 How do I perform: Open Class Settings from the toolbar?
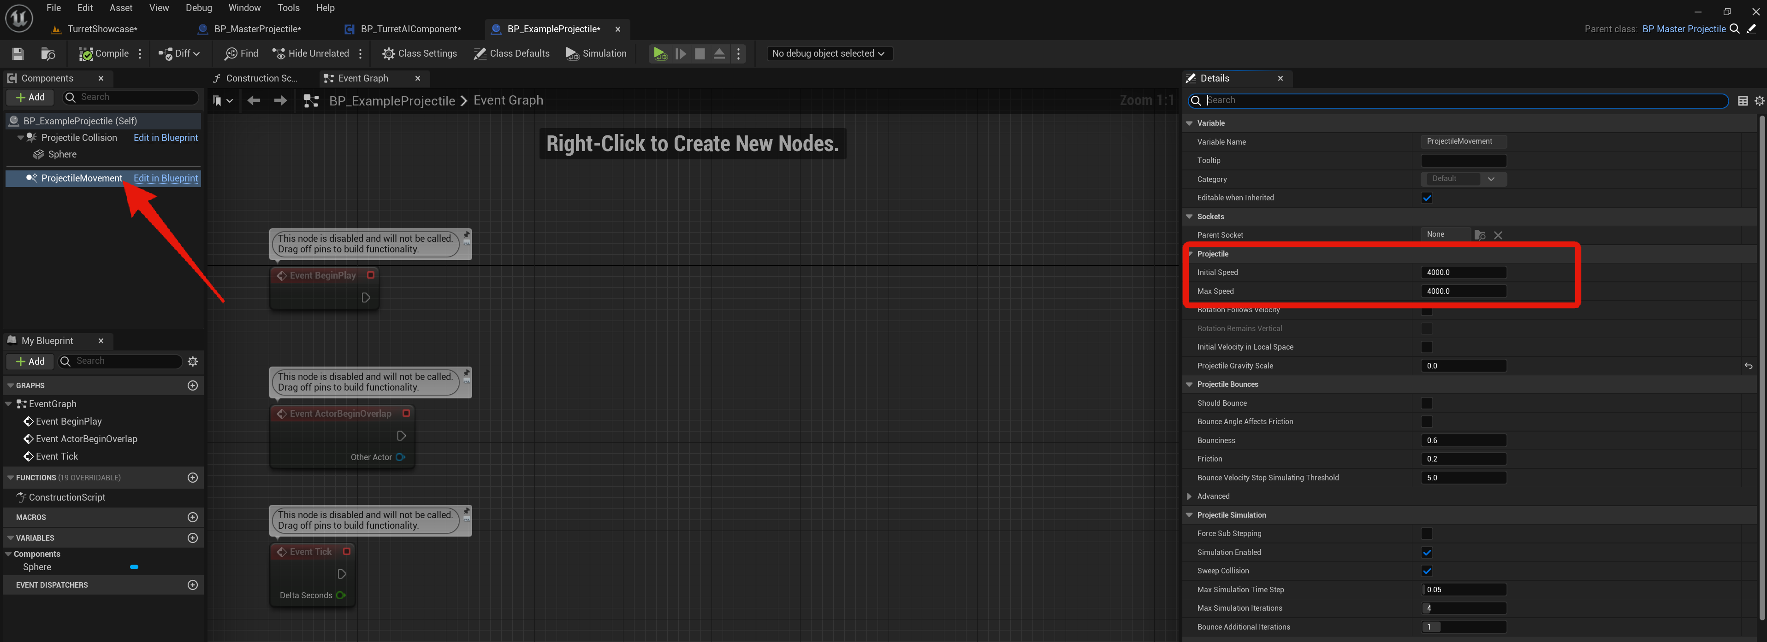[419, 53]
